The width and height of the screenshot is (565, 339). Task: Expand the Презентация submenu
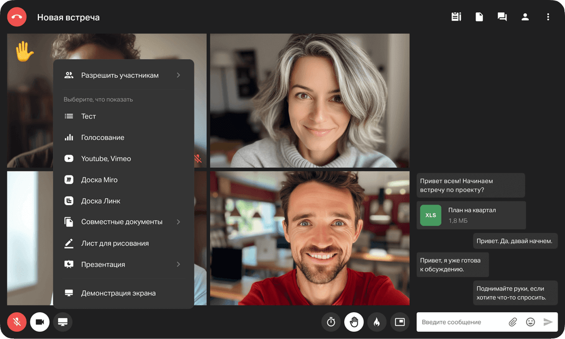(x=179, y=264)
